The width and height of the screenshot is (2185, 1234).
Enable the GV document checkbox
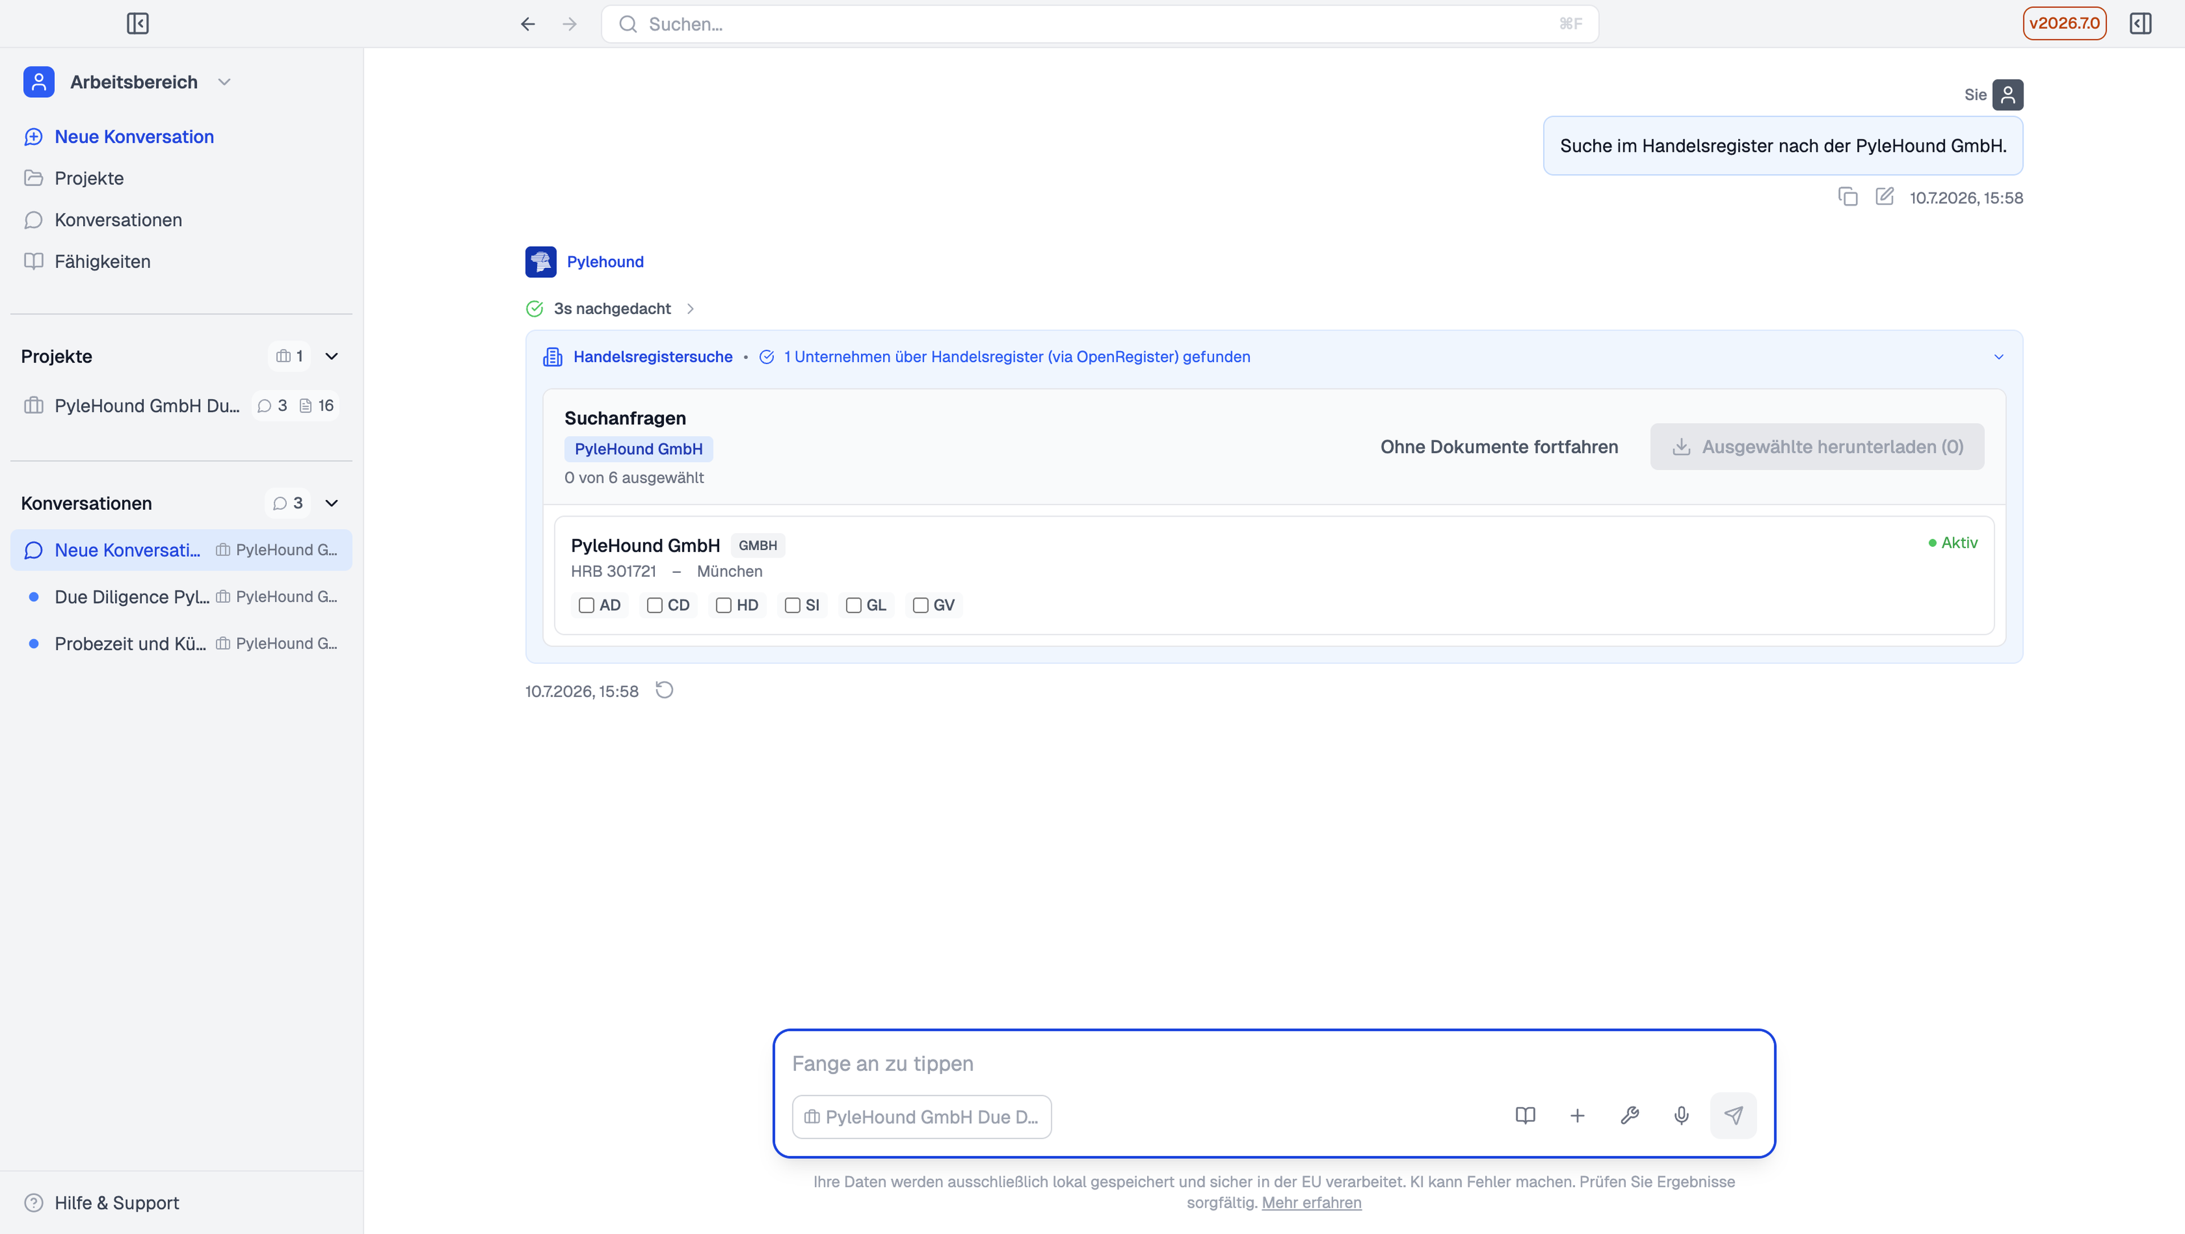tap(920, 605)
